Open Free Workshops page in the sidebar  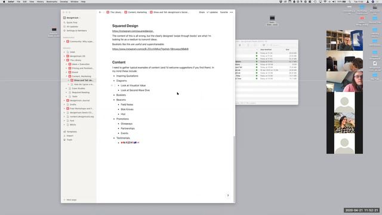click(81, 109)
